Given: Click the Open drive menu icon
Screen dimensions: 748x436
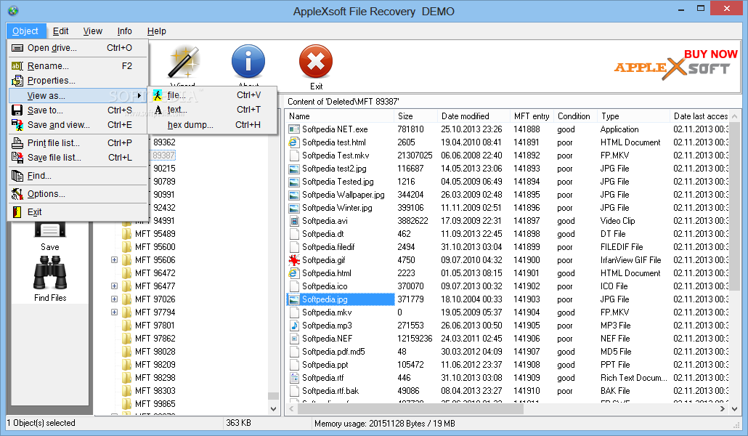Looking at the screenshot, I should pos(17,48).
